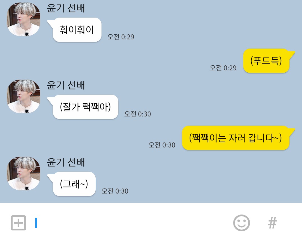The width and height of the screenshot is (302, 243).
Task: Tap the hashtag search icon
Action: tap(272, 223)
